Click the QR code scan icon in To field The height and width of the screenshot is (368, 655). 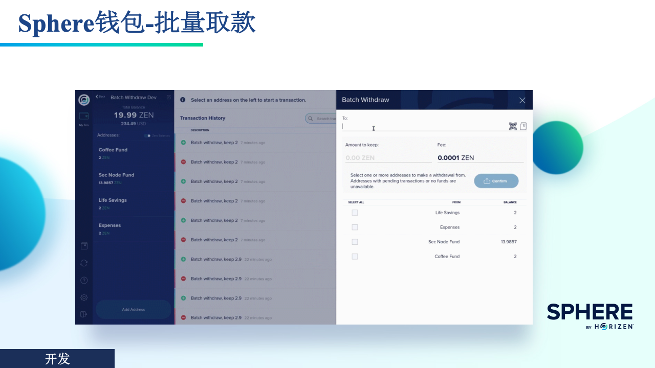(513, 126)
